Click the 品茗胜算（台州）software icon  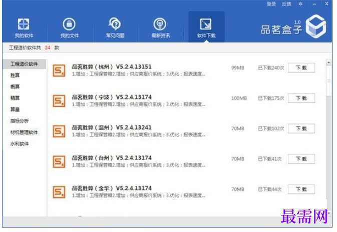[59, 161]
